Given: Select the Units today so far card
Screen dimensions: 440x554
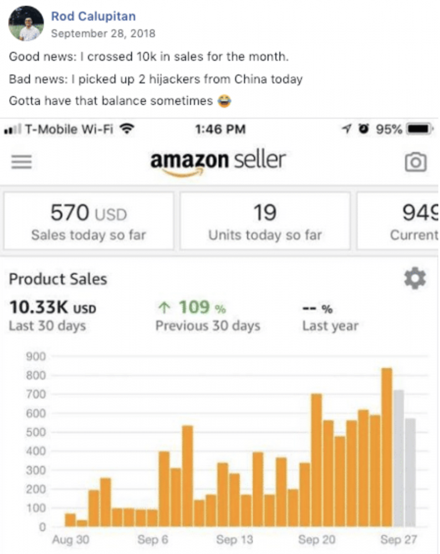Looking at the screenshot, I should pos(265,221).
